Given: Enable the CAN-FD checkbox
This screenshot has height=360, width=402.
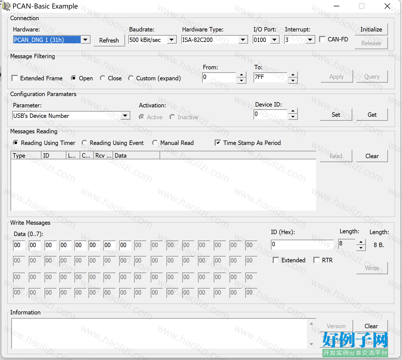Looking at the screenshot, I should point(322,39).
